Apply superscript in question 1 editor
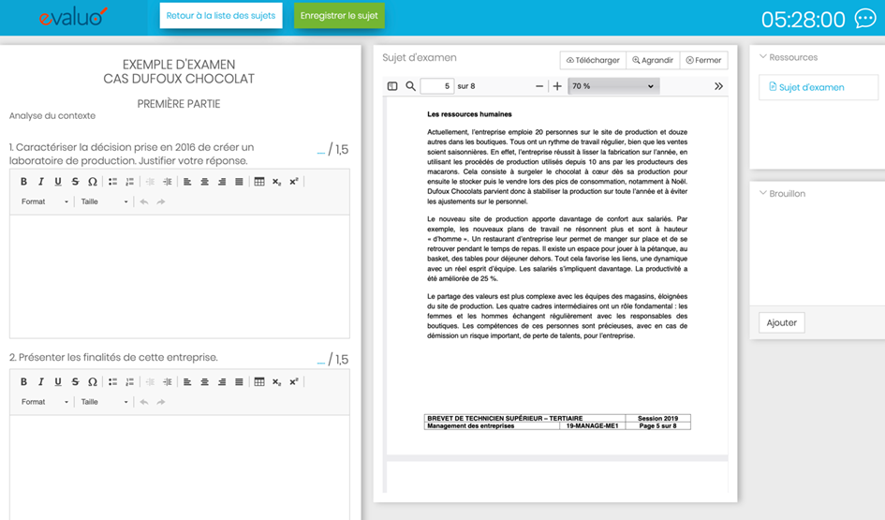This screenshot has height=520, width=885. (x=293, y=182)
